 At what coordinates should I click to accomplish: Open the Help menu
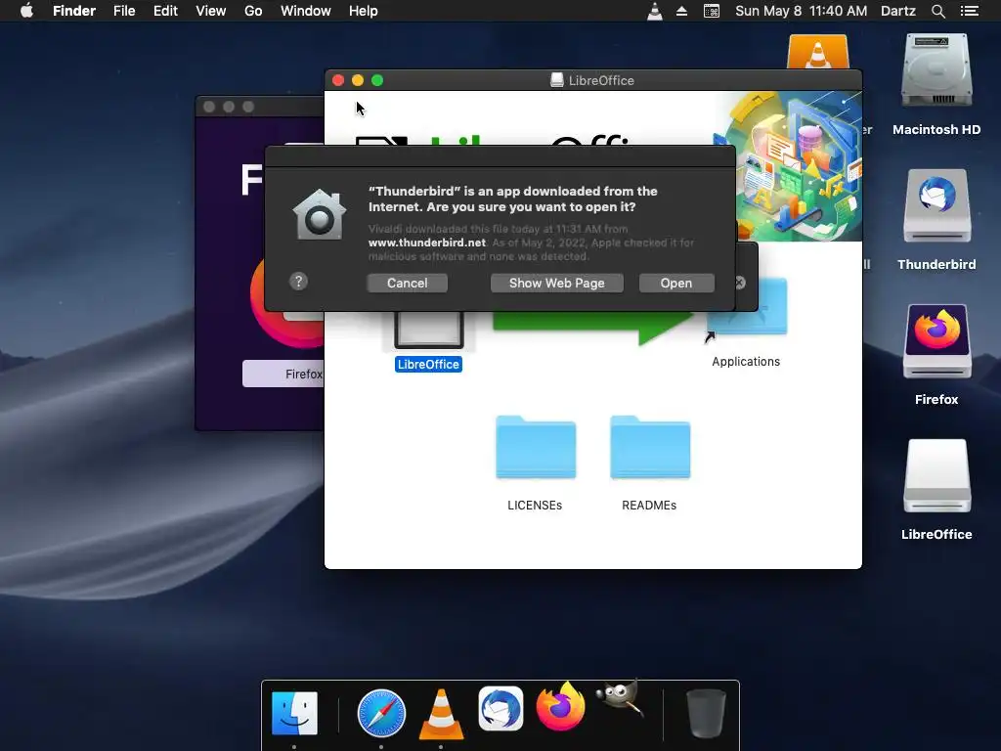click(364, 11)
